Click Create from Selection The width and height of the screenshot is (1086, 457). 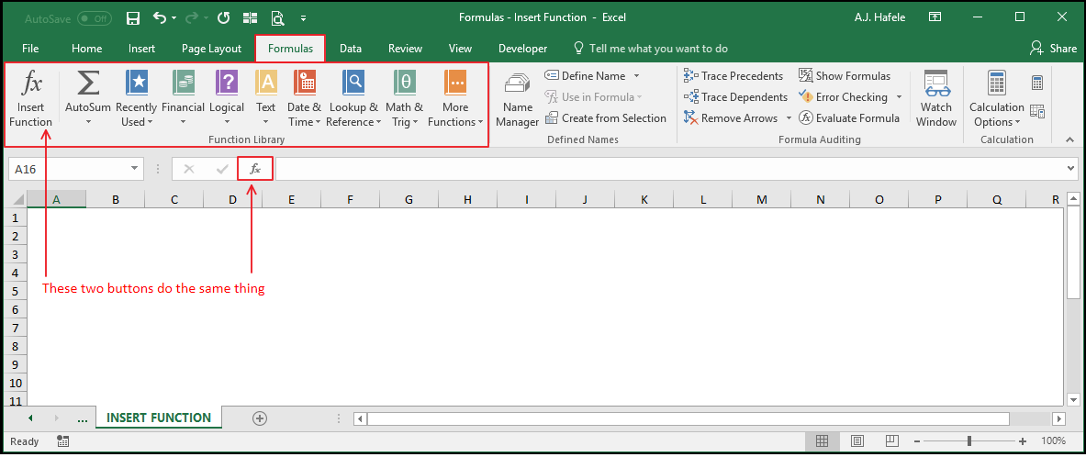point(605,118)
